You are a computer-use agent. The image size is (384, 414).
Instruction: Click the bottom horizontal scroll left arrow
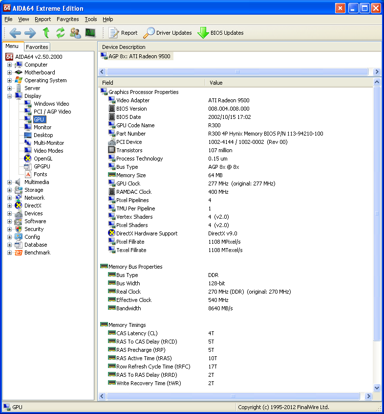click(102, 396)
